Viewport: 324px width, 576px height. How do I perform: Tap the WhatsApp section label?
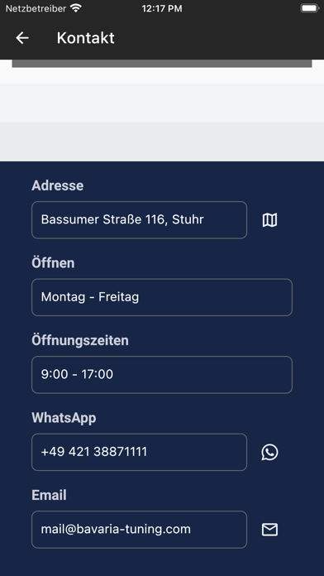(x=64, y=418)
